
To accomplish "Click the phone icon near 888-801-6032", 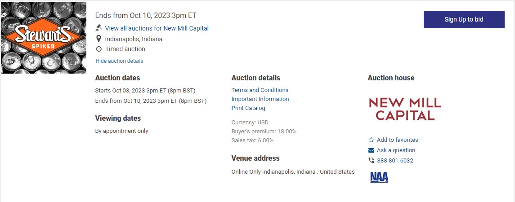I will [371, 160].
